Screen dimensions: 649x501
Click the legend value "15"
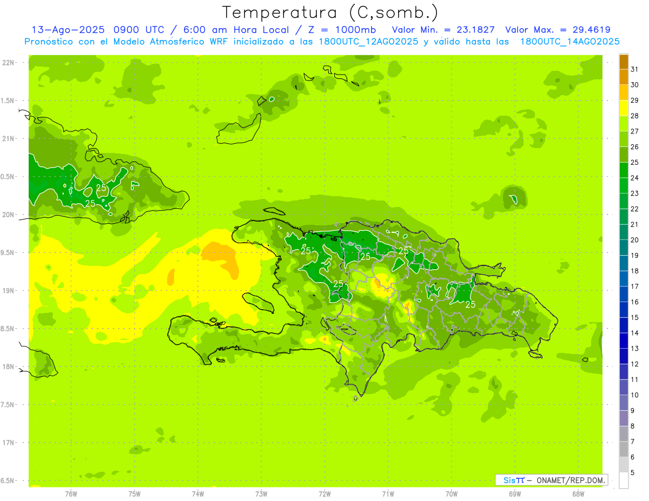coord(635,318)
